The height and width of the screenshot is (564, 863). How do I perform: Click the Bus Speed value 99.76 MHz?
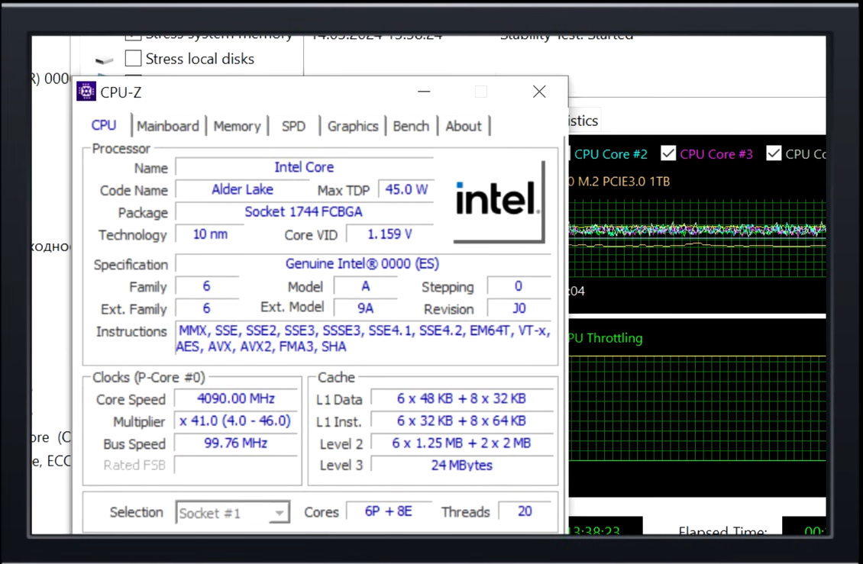[236, 443]
